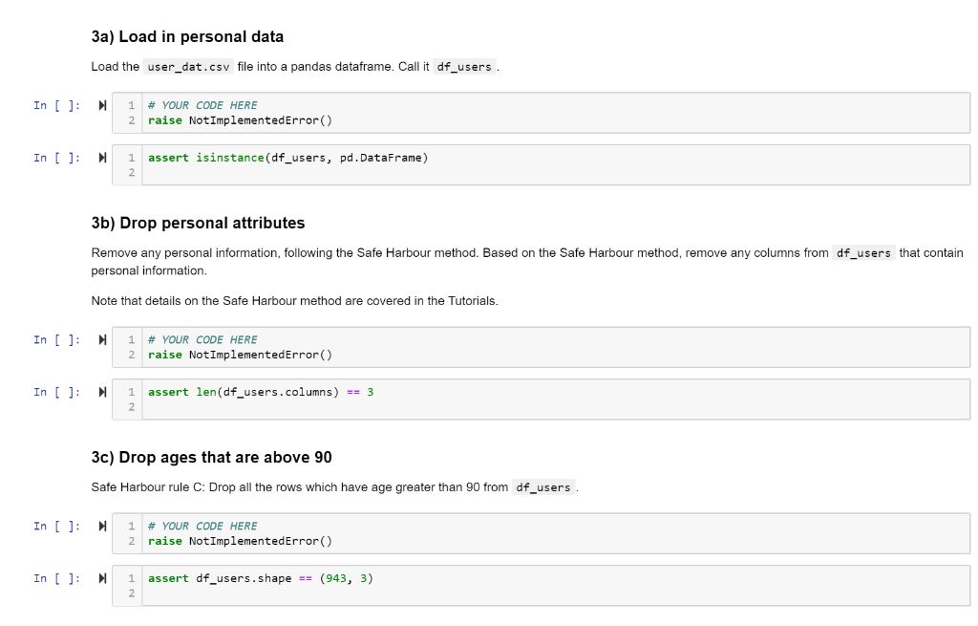978x626 pixels.
Task: Click the 3c) Drop ages heading
Action: click(x=212, y=457)
